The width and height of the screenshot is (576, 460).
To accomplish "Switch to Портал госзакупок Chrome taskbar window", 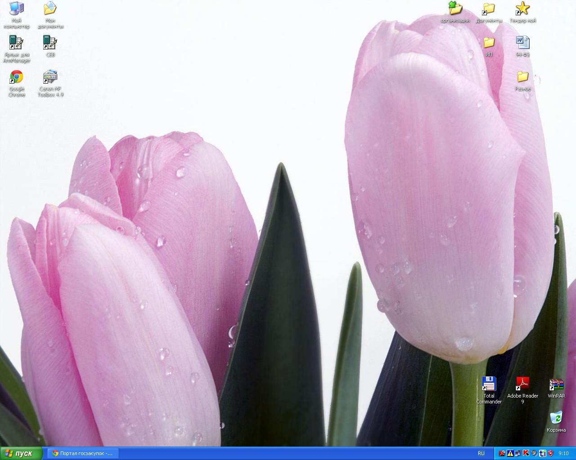I will (83, 453).
